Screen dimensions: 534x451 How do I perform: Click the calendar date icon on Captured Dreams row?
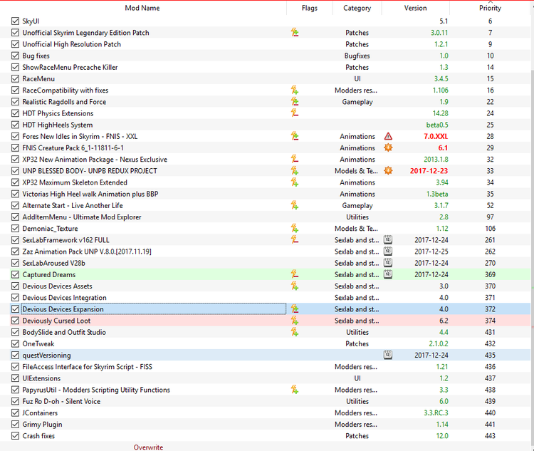click(x=388, y=274)
